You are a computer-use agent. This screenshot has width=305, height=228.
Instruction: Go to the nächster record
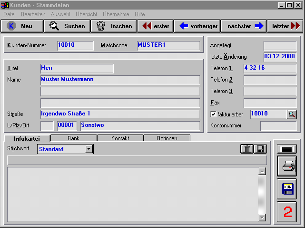click(243, 26)
